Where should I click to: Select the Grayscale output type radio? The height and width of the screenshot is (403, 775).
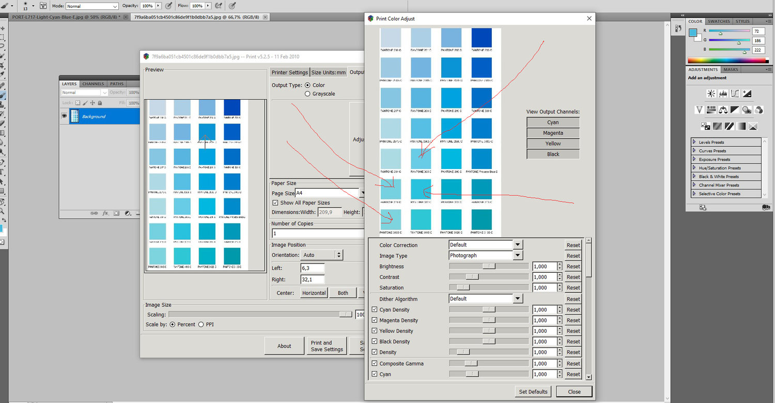pos(307,94)
